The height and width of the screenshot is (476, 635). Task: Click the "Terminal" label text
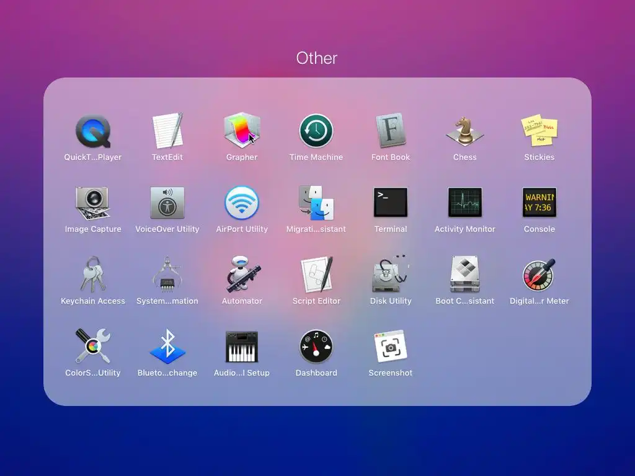[x=391, y=229]
